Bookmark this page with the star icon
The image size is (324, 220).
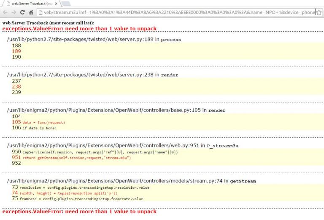(319, 12)
